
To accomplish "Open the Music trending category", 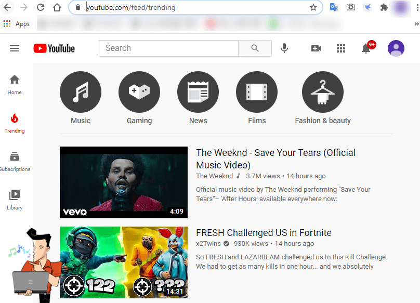I will tap(81, 98).
